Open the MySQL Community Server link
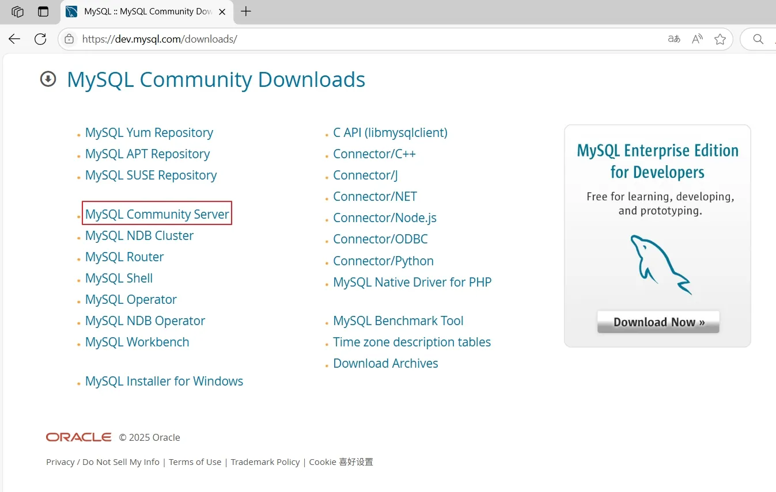 pos(157,214)
